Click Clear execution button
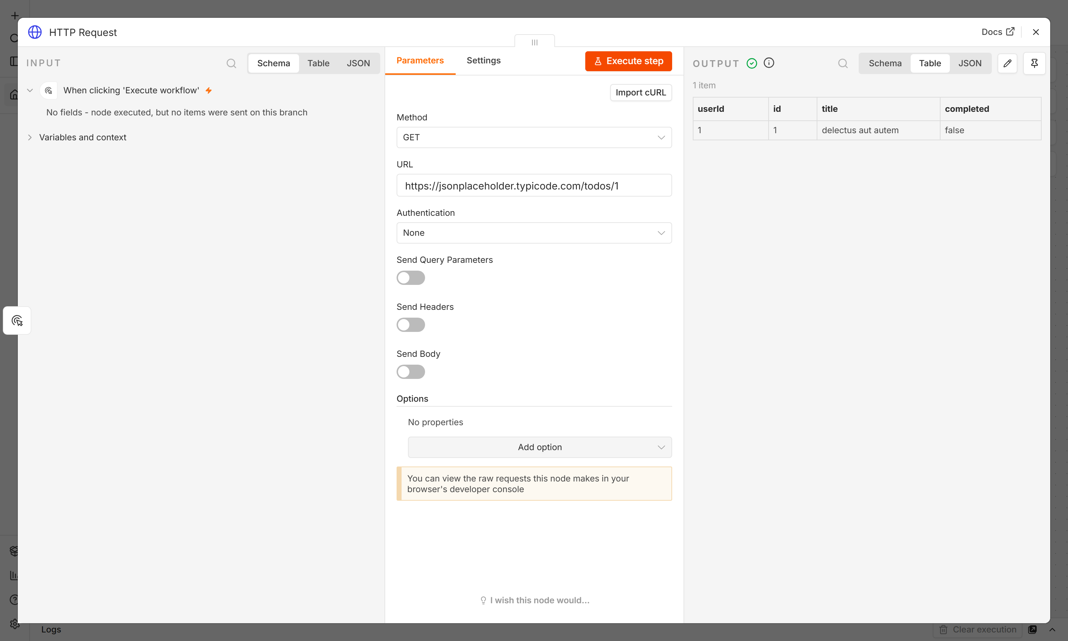The image size is (1068, 641). [x=977, y=629]
